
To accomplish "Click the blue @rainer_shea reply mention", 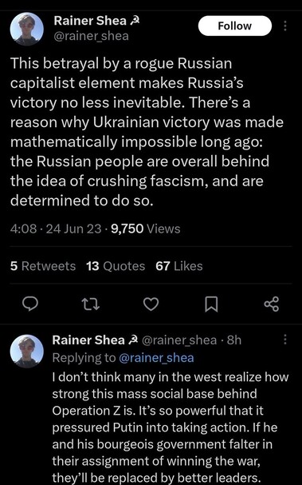I will pyautogui.click(x=156, y=358).
